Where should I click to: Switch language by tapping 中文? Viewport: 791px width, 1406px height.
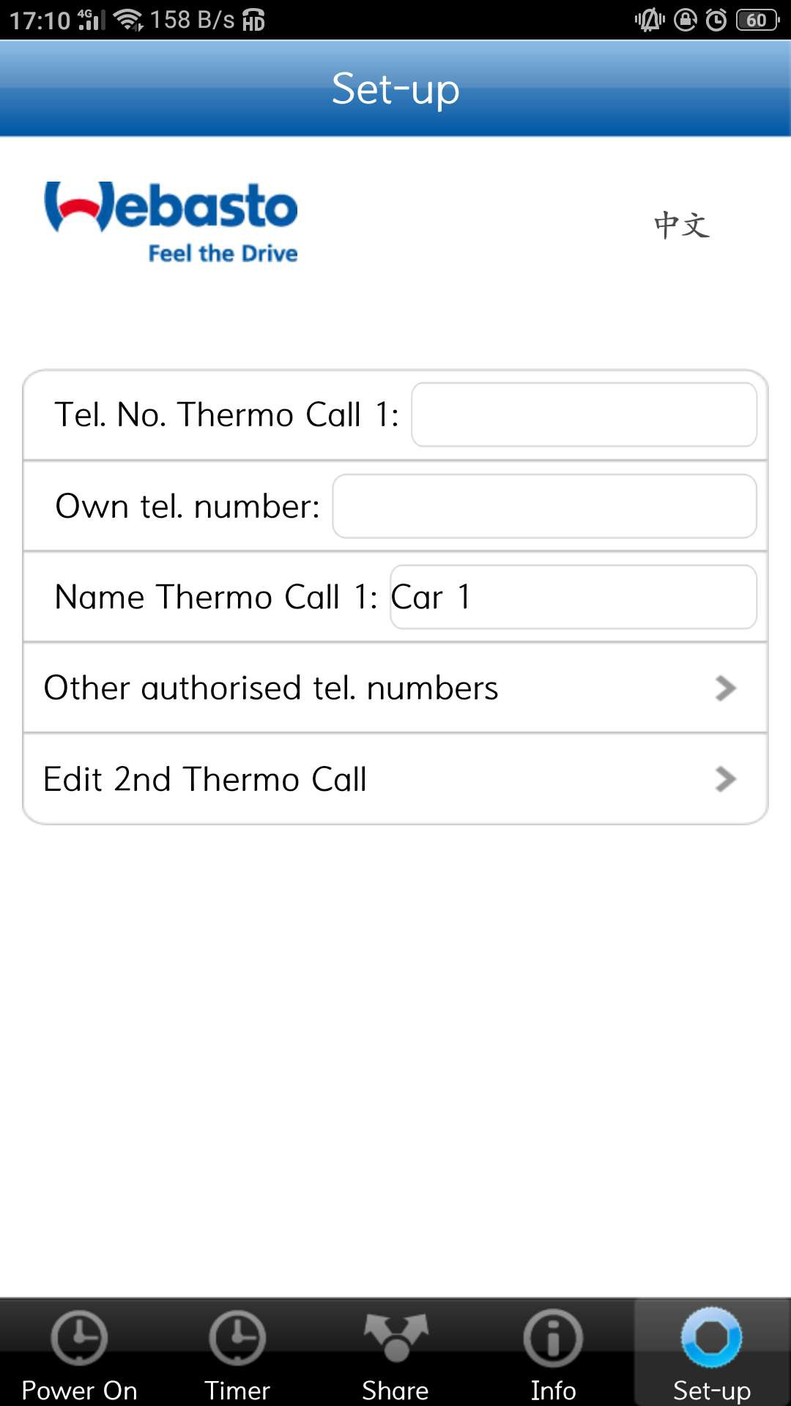pos(682,226)
